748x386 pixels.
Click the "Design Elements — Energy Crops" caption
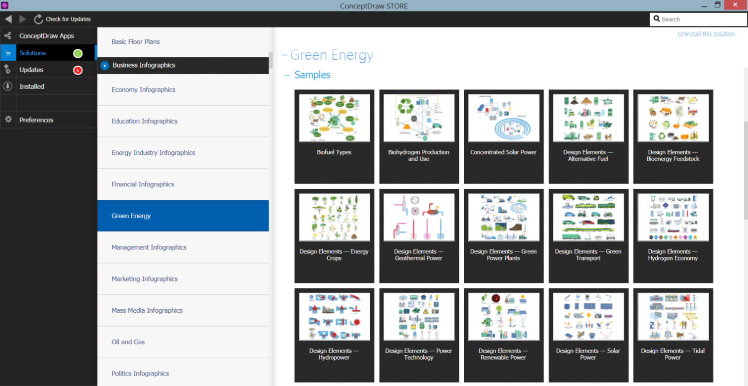pos(334,255)
